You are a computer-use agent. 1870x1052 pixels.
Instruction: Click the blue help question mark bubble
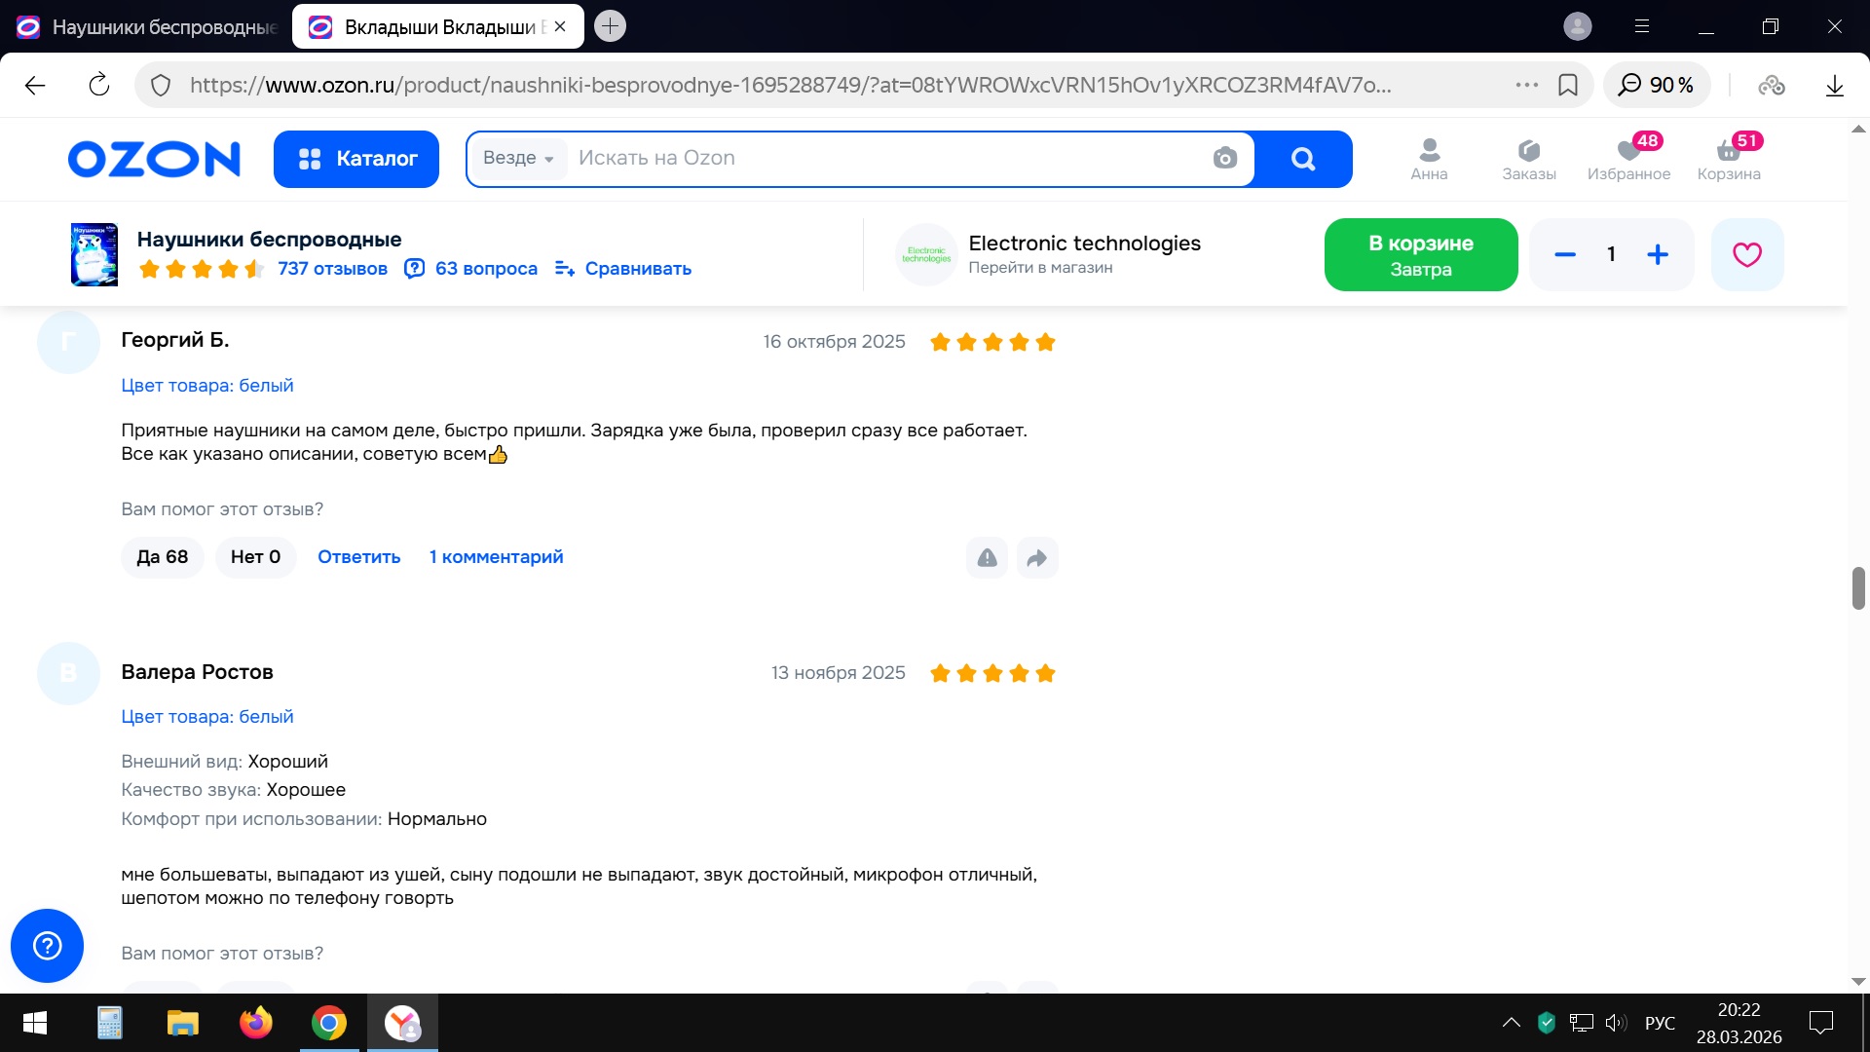coord(47,946)
